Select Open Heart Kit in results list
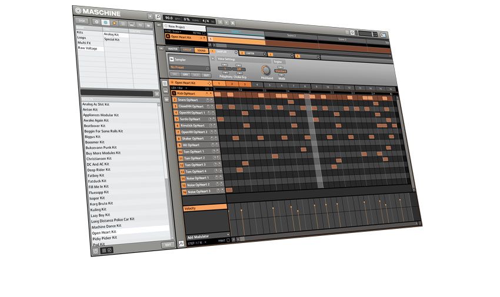The width and height of the screenshot is (500, 297). 104,232
